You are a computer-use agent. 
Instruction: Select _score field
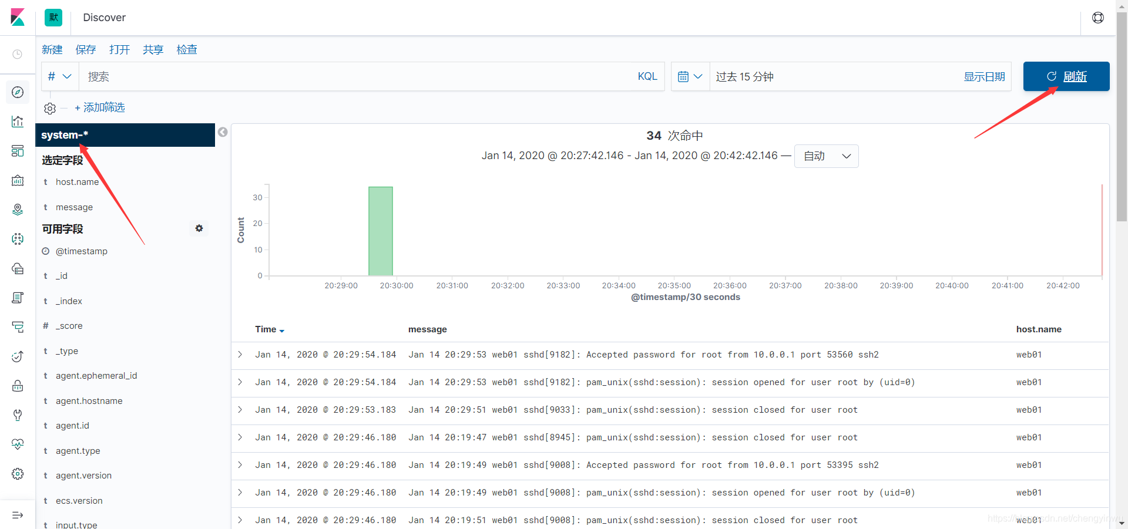pos(69,326)
